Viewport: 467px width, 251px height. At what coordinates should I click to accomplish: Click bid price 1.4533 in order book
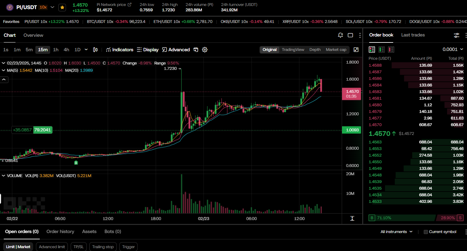click(x=375, y=202)
